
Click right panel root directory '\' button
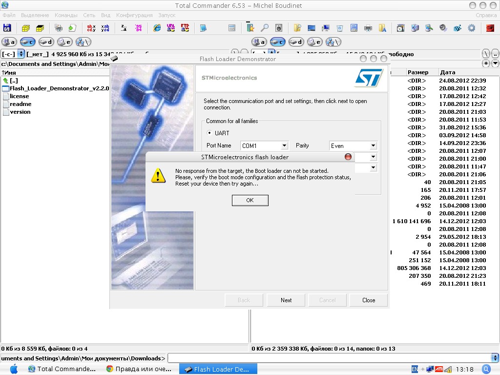coord(486,54)
